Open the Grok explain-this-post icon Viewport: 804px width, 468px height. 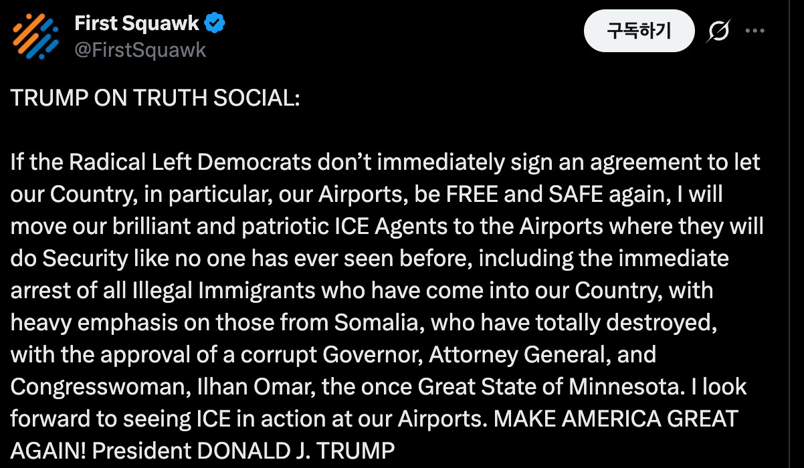(x=718, y=31)
